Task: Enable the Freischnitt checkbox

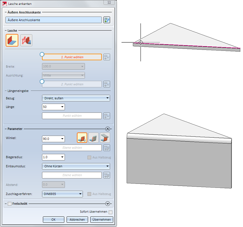Action: tap(9, 204)
